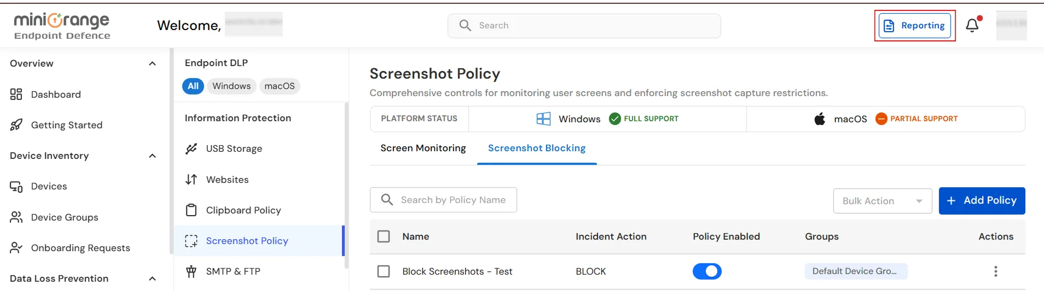
Task: Click the miniOrange Endpoint Defence logo
Action: tap(62, 26)
